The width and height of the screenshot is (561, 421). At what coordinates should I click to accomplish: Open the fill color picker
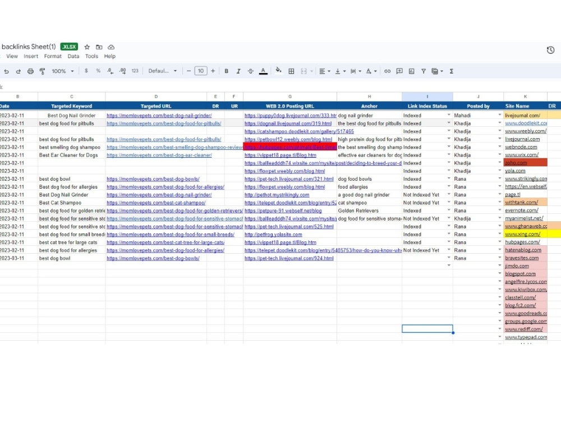point(278,71)
